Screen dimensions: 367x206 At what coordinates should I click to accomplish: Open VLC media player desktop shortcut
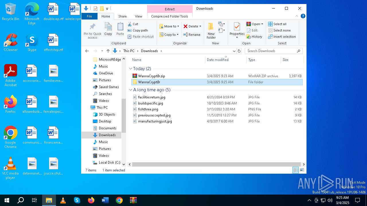tap(11, 168)
